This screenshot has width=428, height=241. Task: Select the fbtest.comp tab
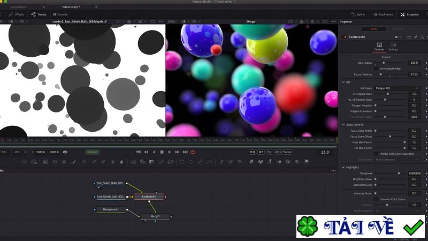71,6
